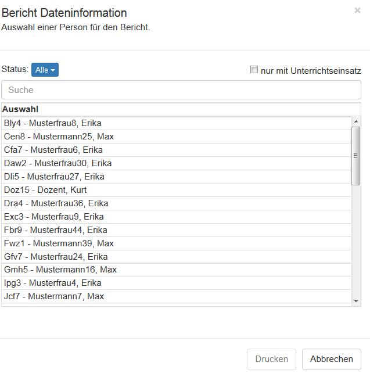Select Dli5 - Musterfrau27, Erika
The width and height of the screenshot is (370, 373).
point(54,177)
